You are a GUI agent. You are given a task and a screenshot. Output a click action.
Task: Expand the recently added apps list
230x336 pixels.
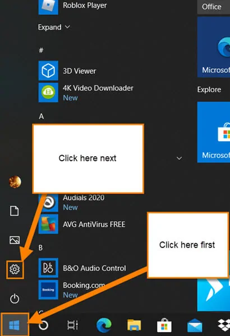click(54, 27)
